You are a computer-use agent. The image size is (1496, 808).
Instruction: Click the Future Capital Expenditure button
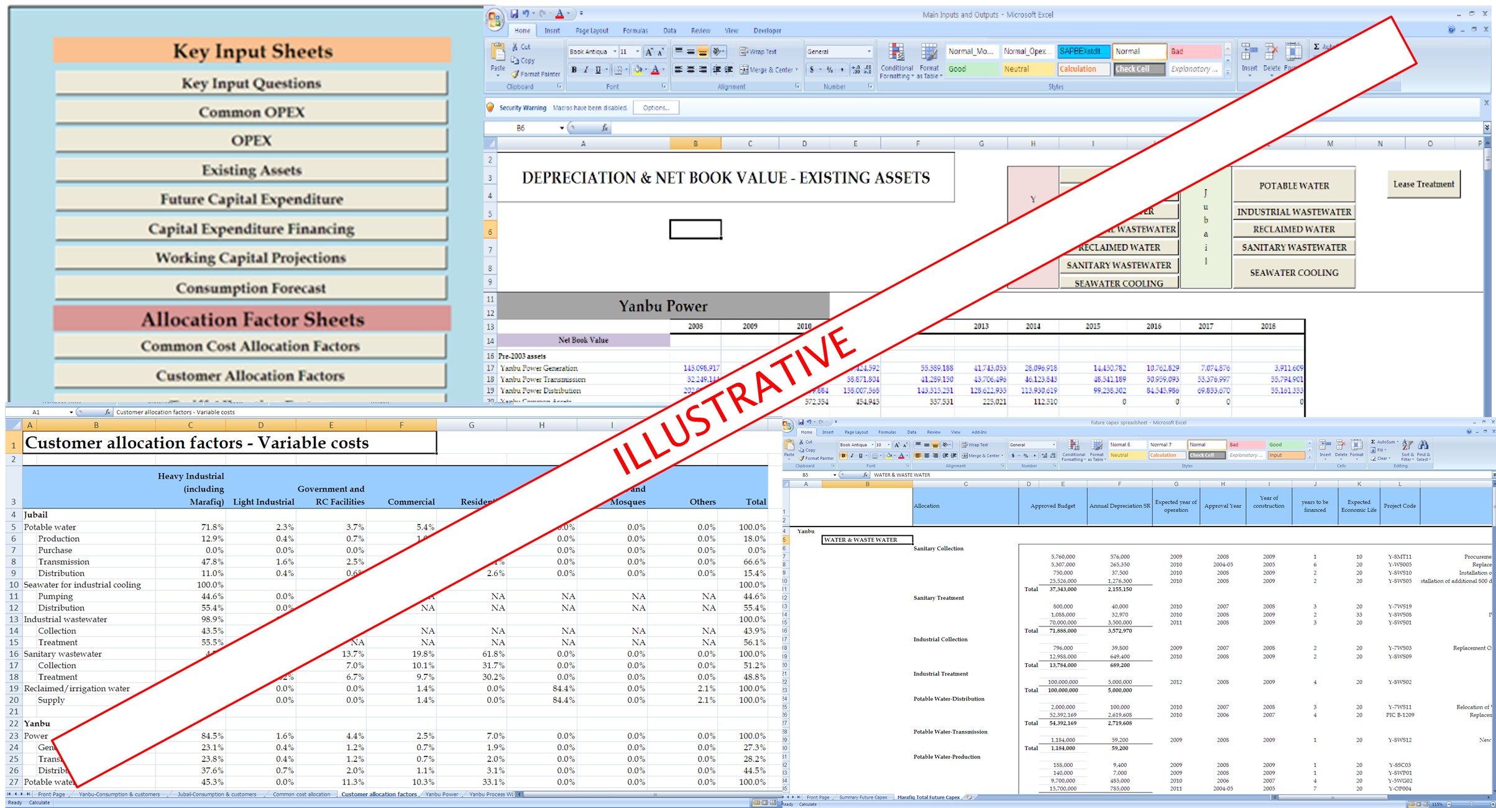coord(251,200)
